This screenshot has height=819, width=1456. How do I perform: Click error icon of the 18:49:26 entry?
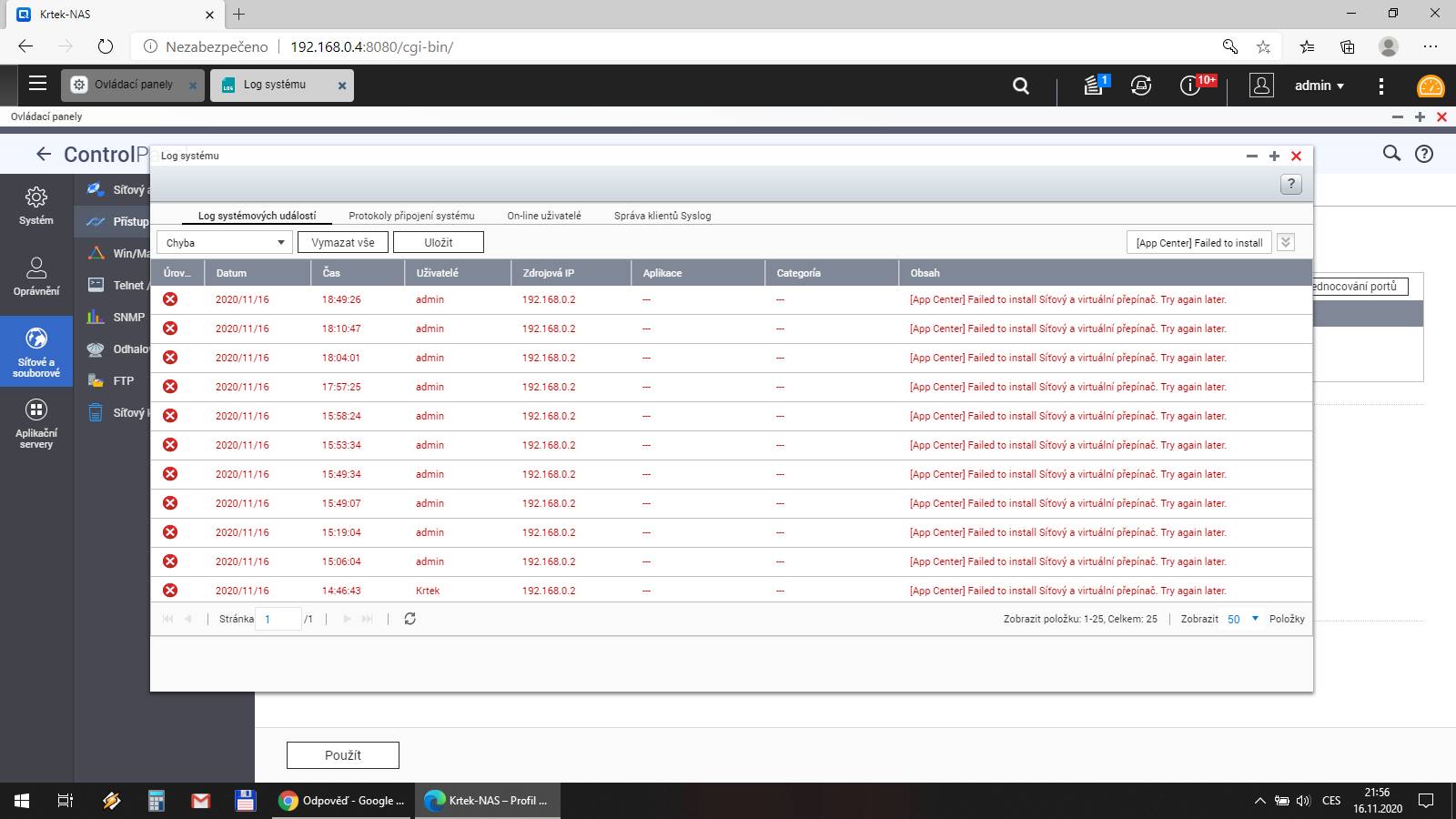click(170, 299)
